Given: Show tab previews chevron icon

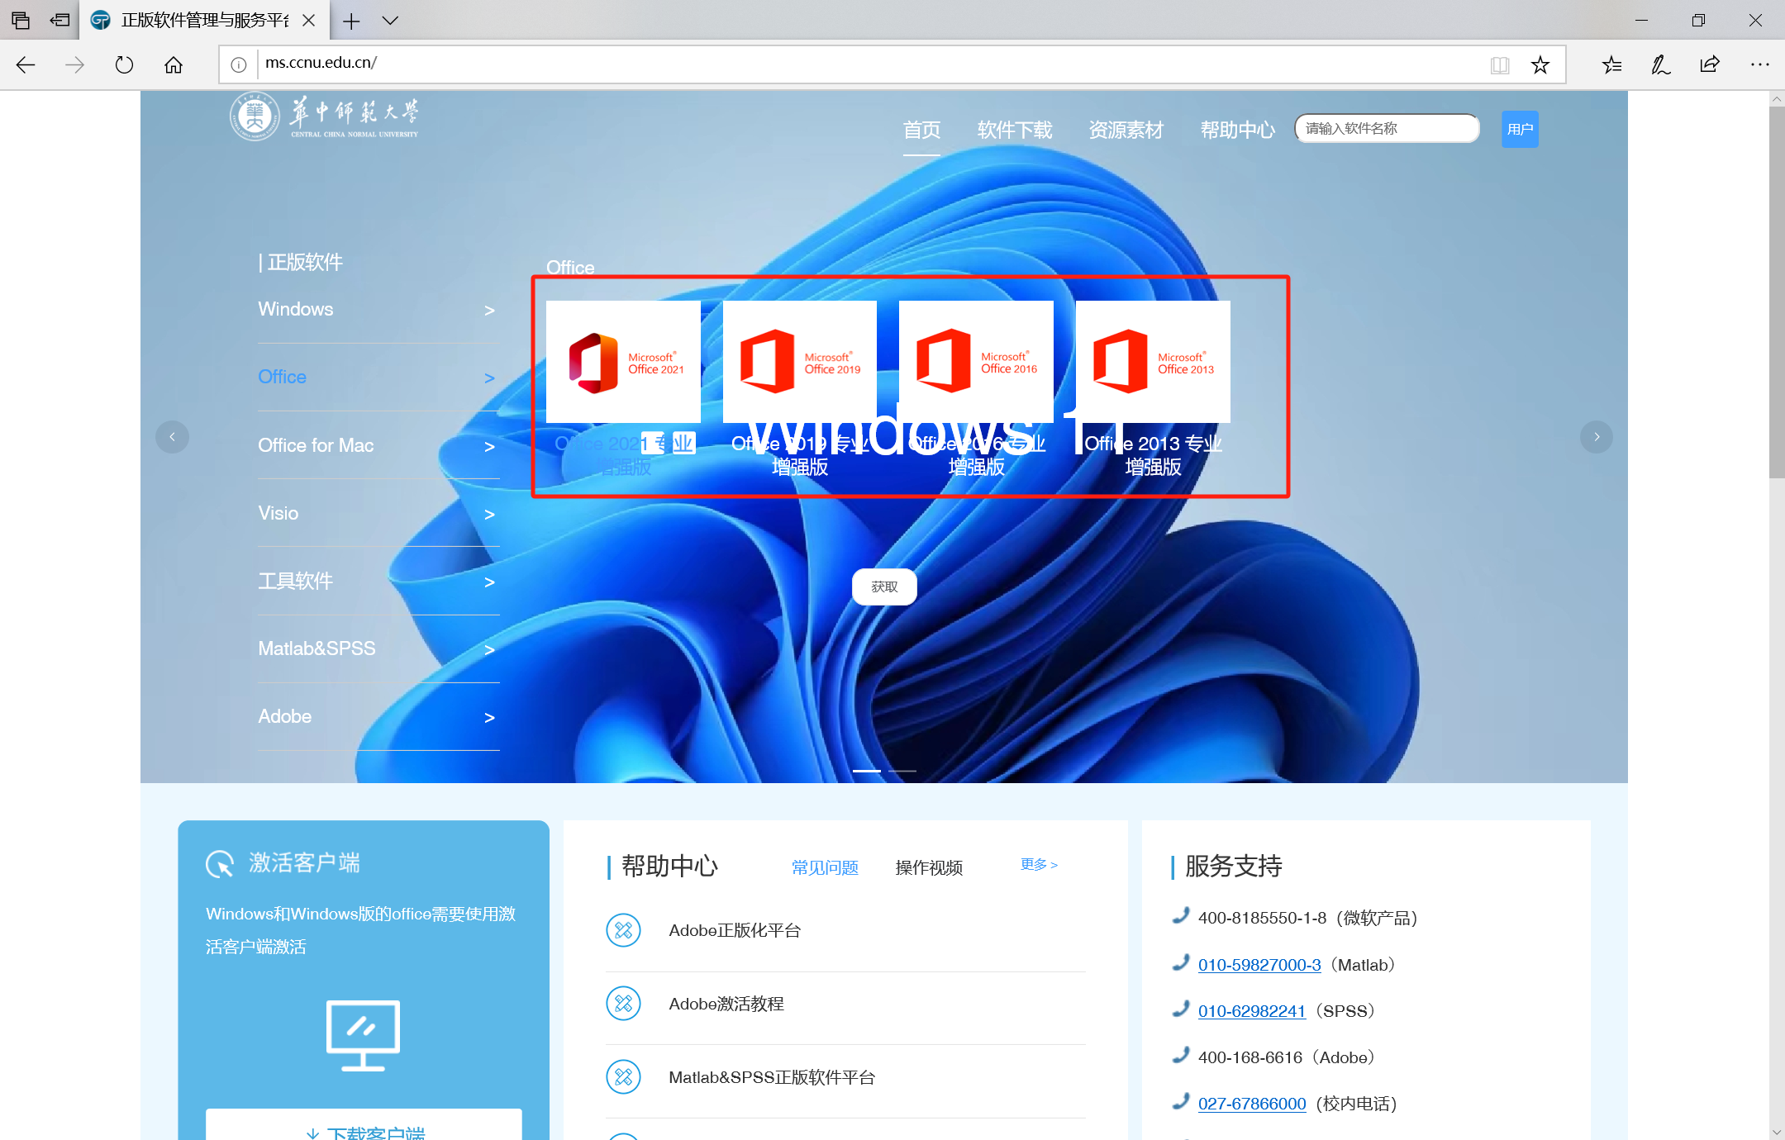Looking at the screenshot, I should coord(390,21).
